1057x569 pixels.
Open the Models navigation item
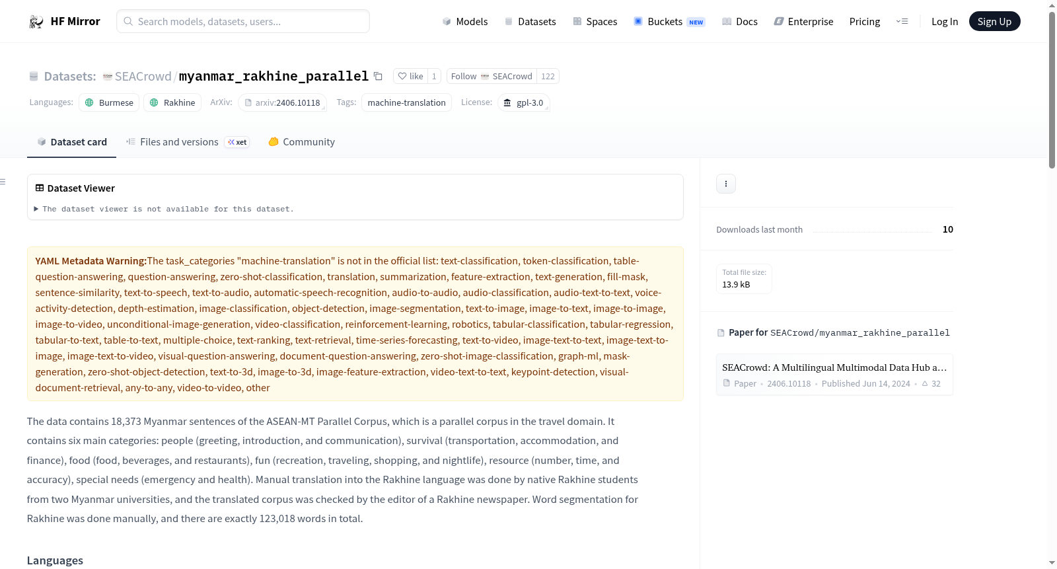click(x=465, y=21)
